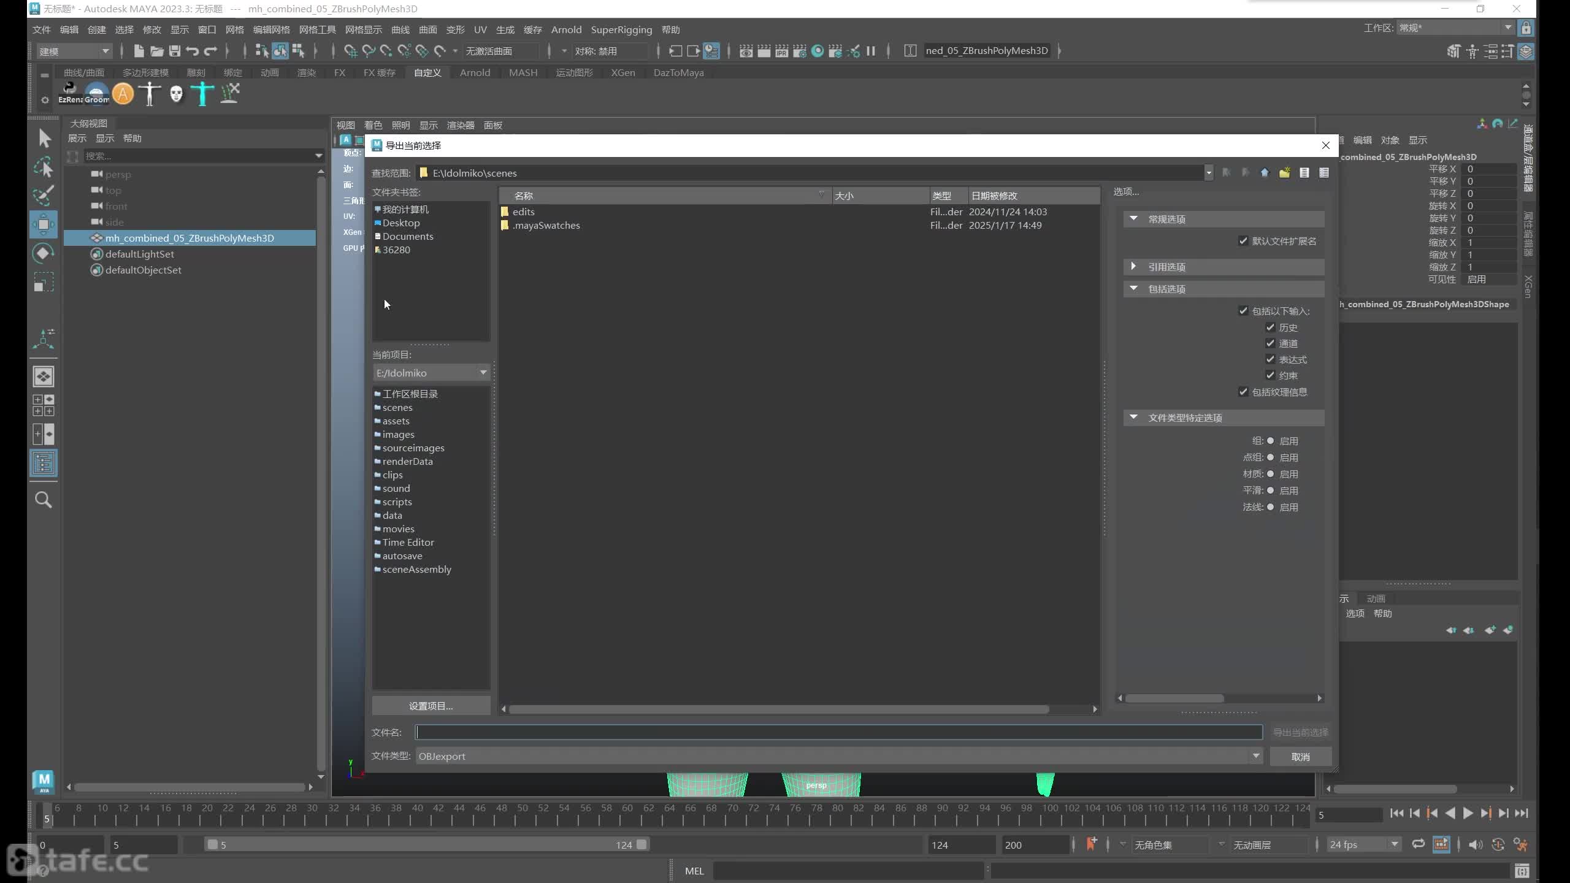
Task: Go to parent folder in export dialog
Action: click(1265, 173)
